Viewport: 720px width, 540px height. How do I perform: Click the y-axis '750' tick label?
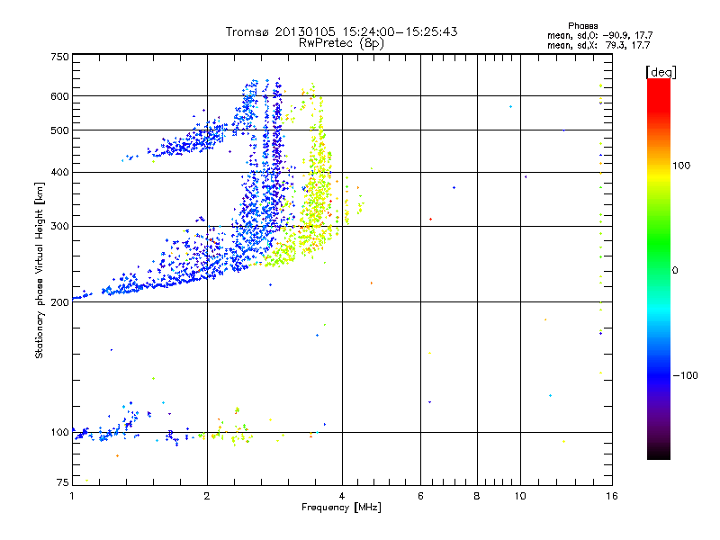59,57
